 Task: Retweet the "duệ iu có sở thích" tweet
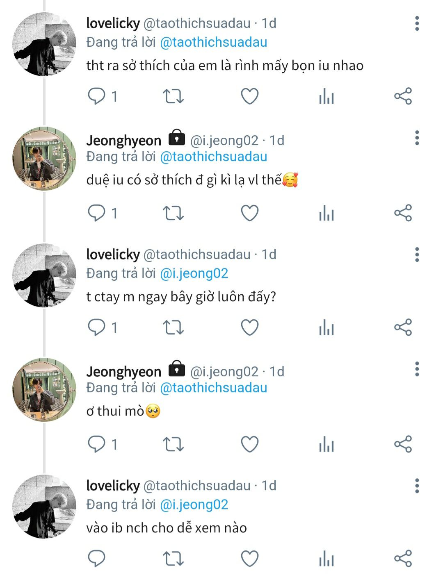tap(173, 214)
